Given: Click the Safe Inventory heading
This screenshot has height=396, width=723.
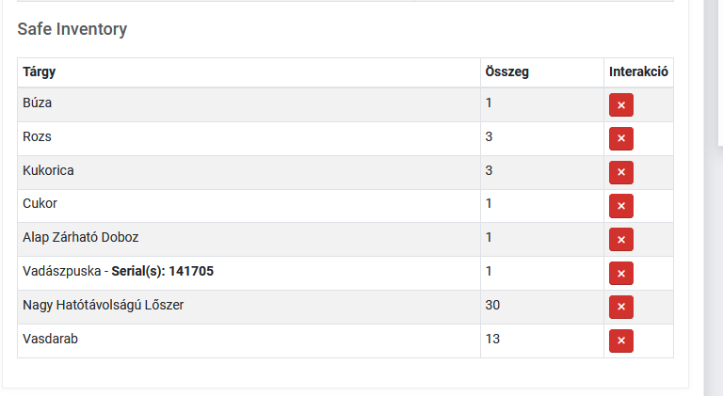Looking at the screenshot, I should (72, 29).
